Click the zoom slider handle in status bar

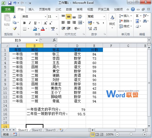[x=131, y=134]
